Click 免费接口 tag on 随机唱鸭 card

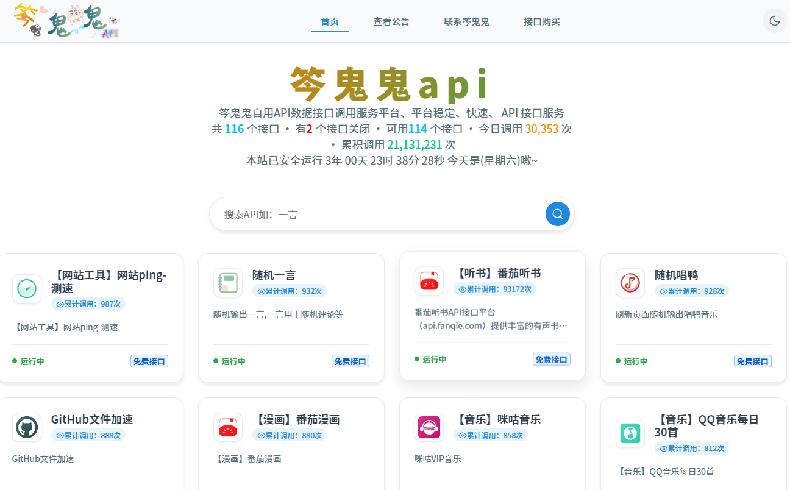(x=753, y=361)
